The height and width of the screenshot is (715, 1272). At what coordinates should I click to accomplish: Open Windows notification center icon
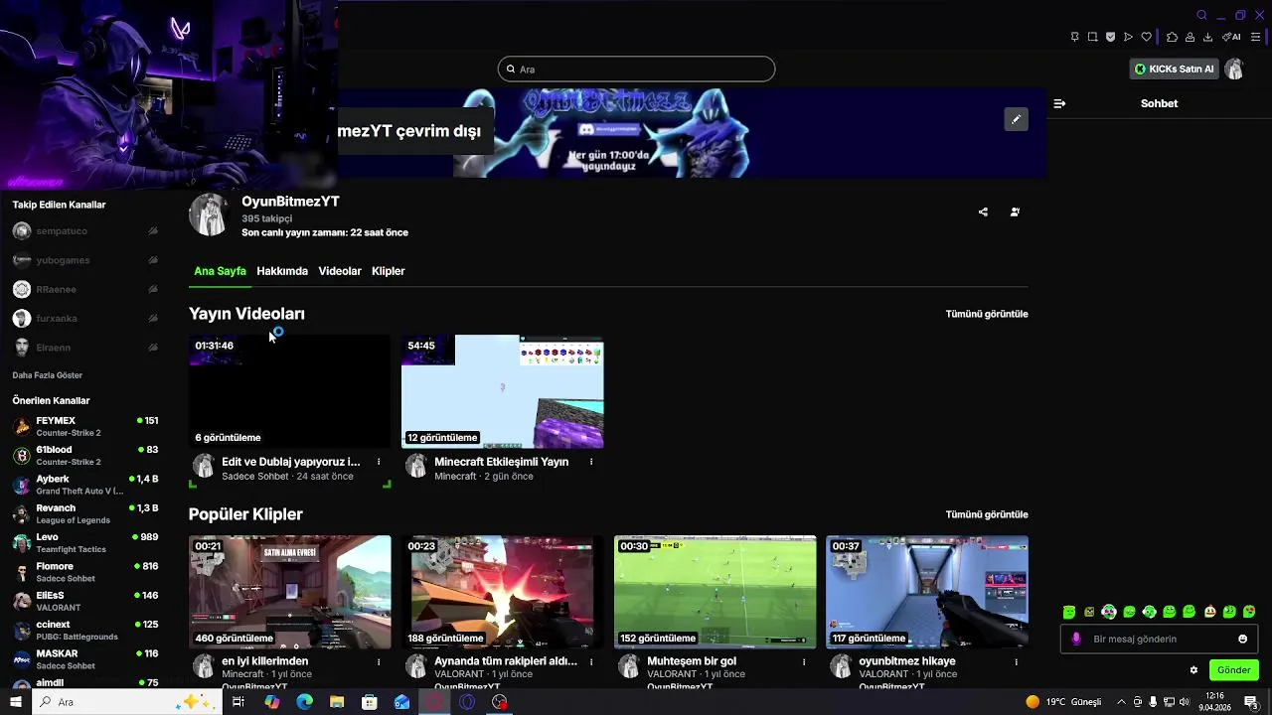1251,702
